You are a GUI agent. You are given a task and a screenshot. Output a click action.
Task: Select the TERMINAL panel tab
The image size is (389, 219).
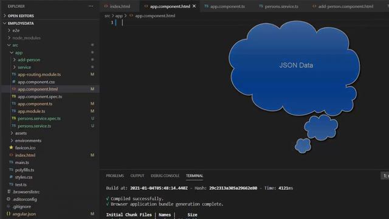[194, 176]
